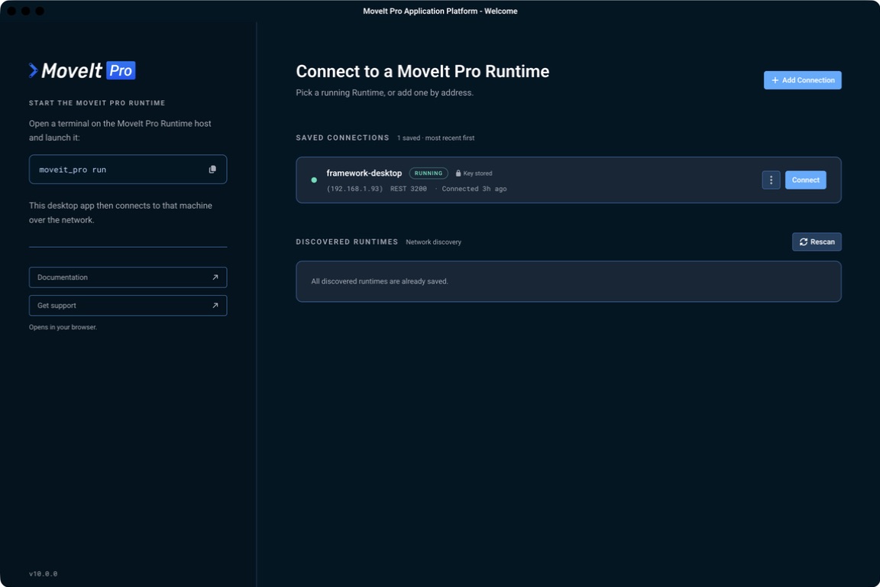Click the Connected 3h ago text
The height and width of the screenshot is (587, 880).
point(474,189)
